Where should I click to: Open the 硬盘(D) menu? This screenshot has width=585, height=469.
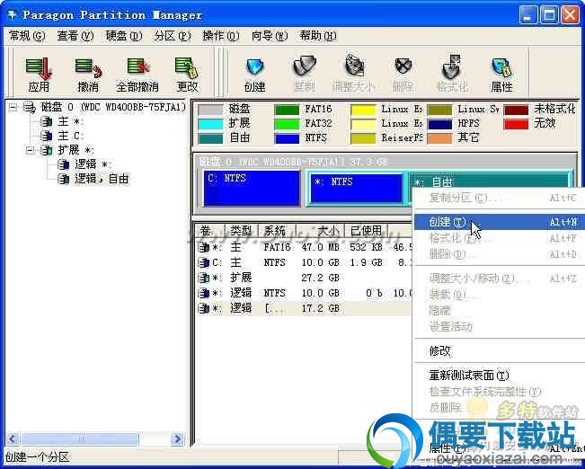pos(124,36)
